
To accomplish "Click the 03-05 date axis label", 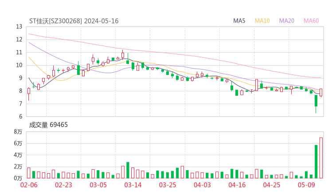I will point(98,185).
